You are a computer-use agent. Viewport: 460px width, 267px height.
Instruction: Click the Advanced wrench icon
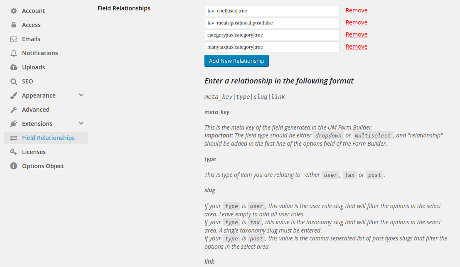pos(14,110)
